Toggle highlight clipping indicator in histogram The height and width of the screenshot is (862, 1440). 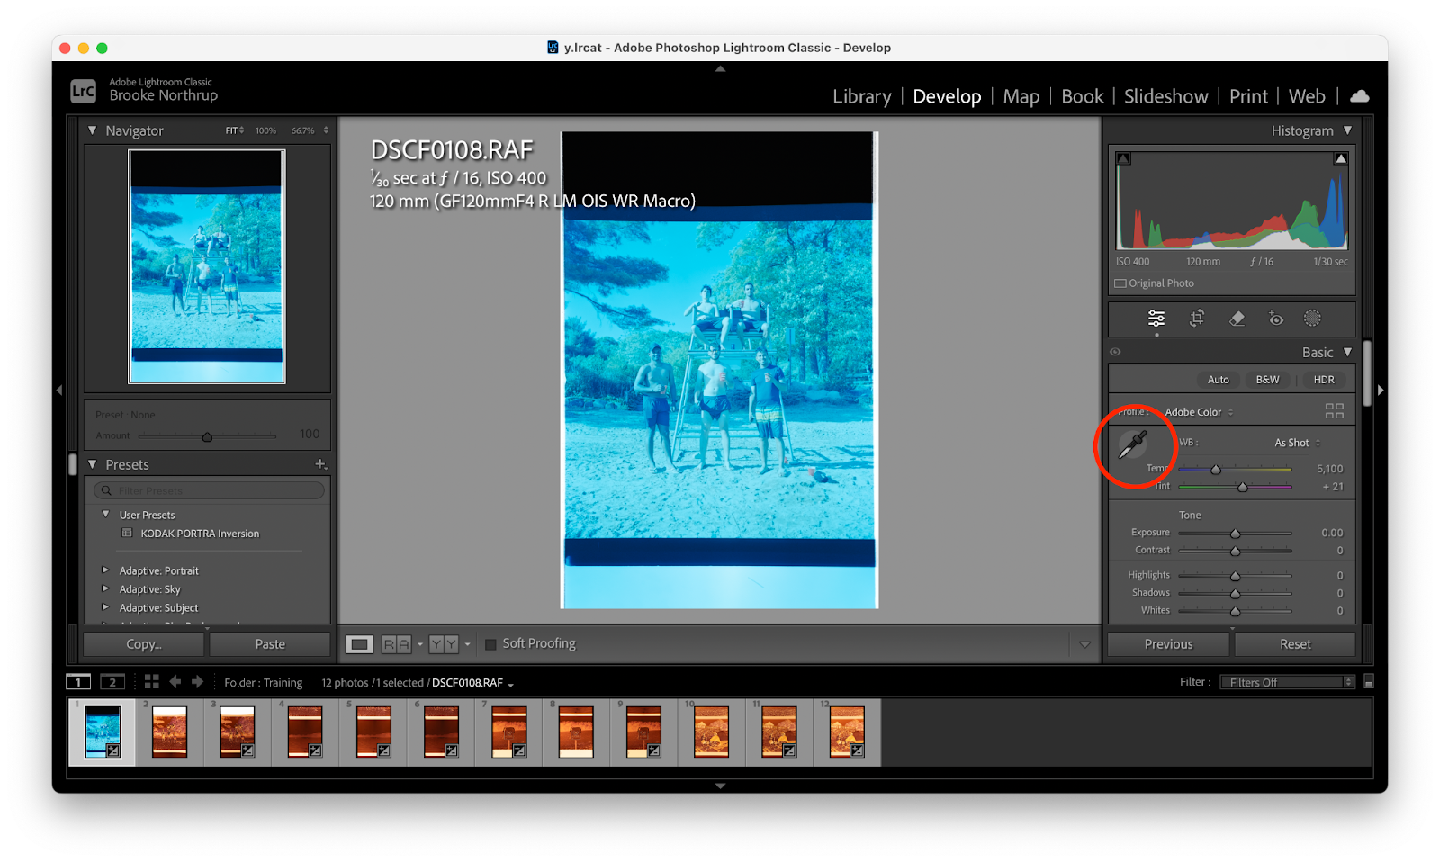pyautogui.click(x=1341, y=158)
